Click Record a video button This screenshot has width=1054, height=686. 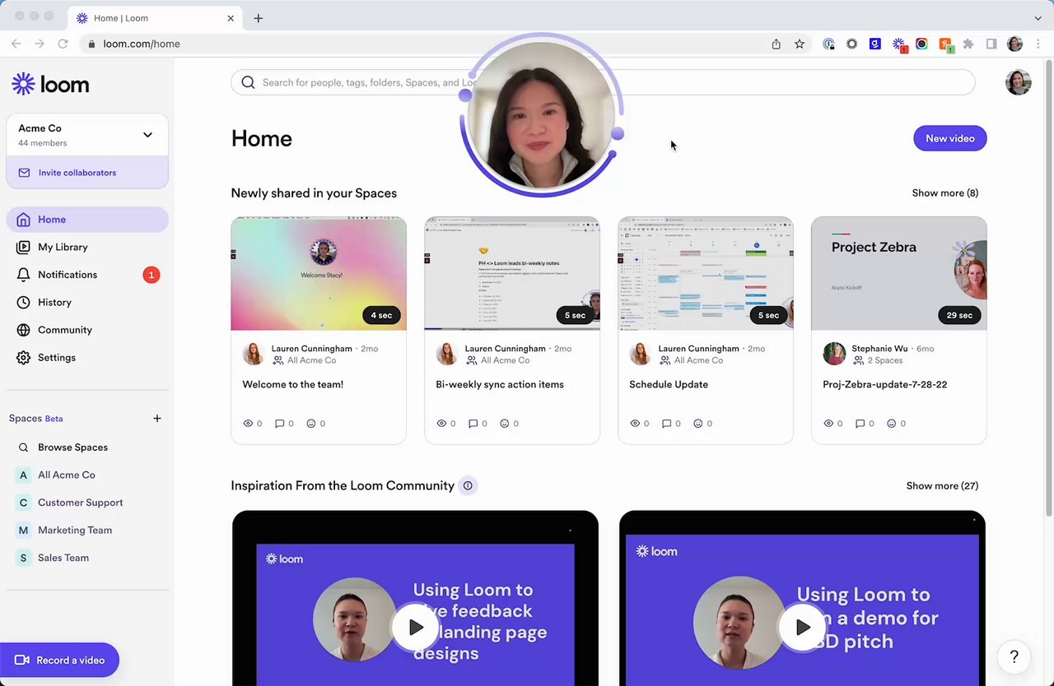59,660
